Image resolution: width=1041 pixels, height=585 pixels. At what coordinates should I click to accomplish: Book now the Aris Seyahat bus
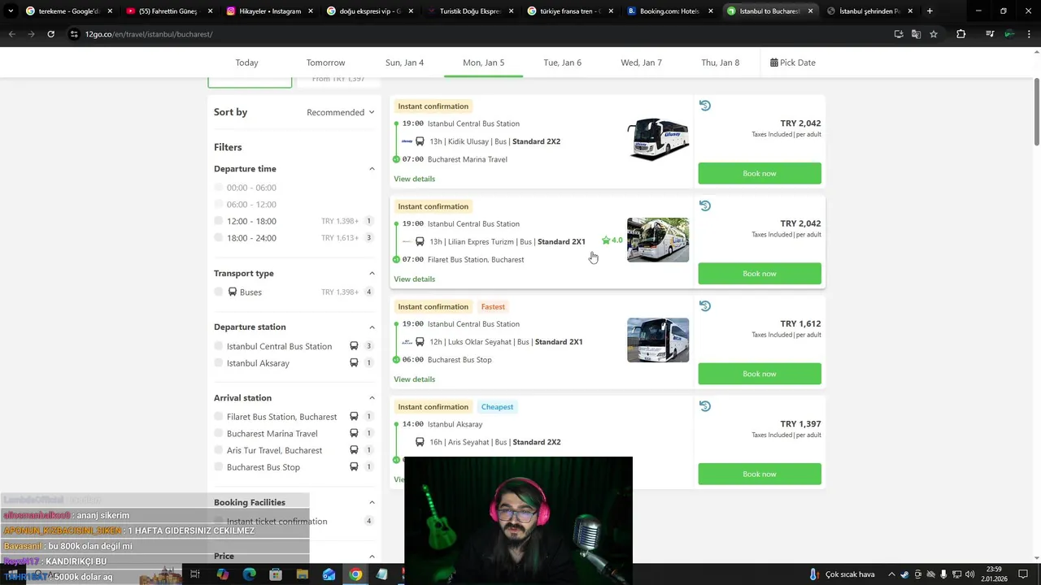(x=760, y=474)
